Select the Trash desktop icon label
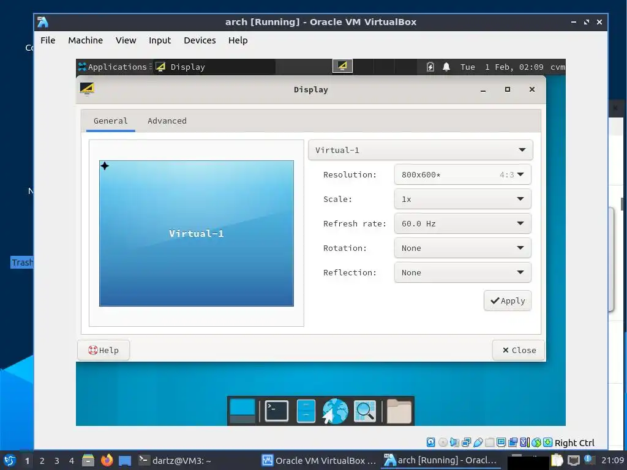Screen dimensions: 627x470 22,263
